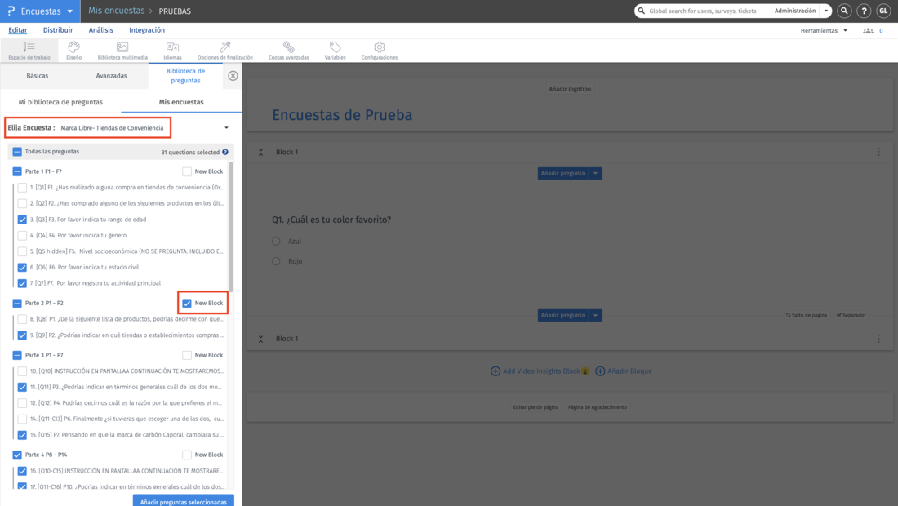Click Añadir preguntas seleccionadas button
Image resolution: width=898 pixels, height=506 pixels.
tap(183, 501)
